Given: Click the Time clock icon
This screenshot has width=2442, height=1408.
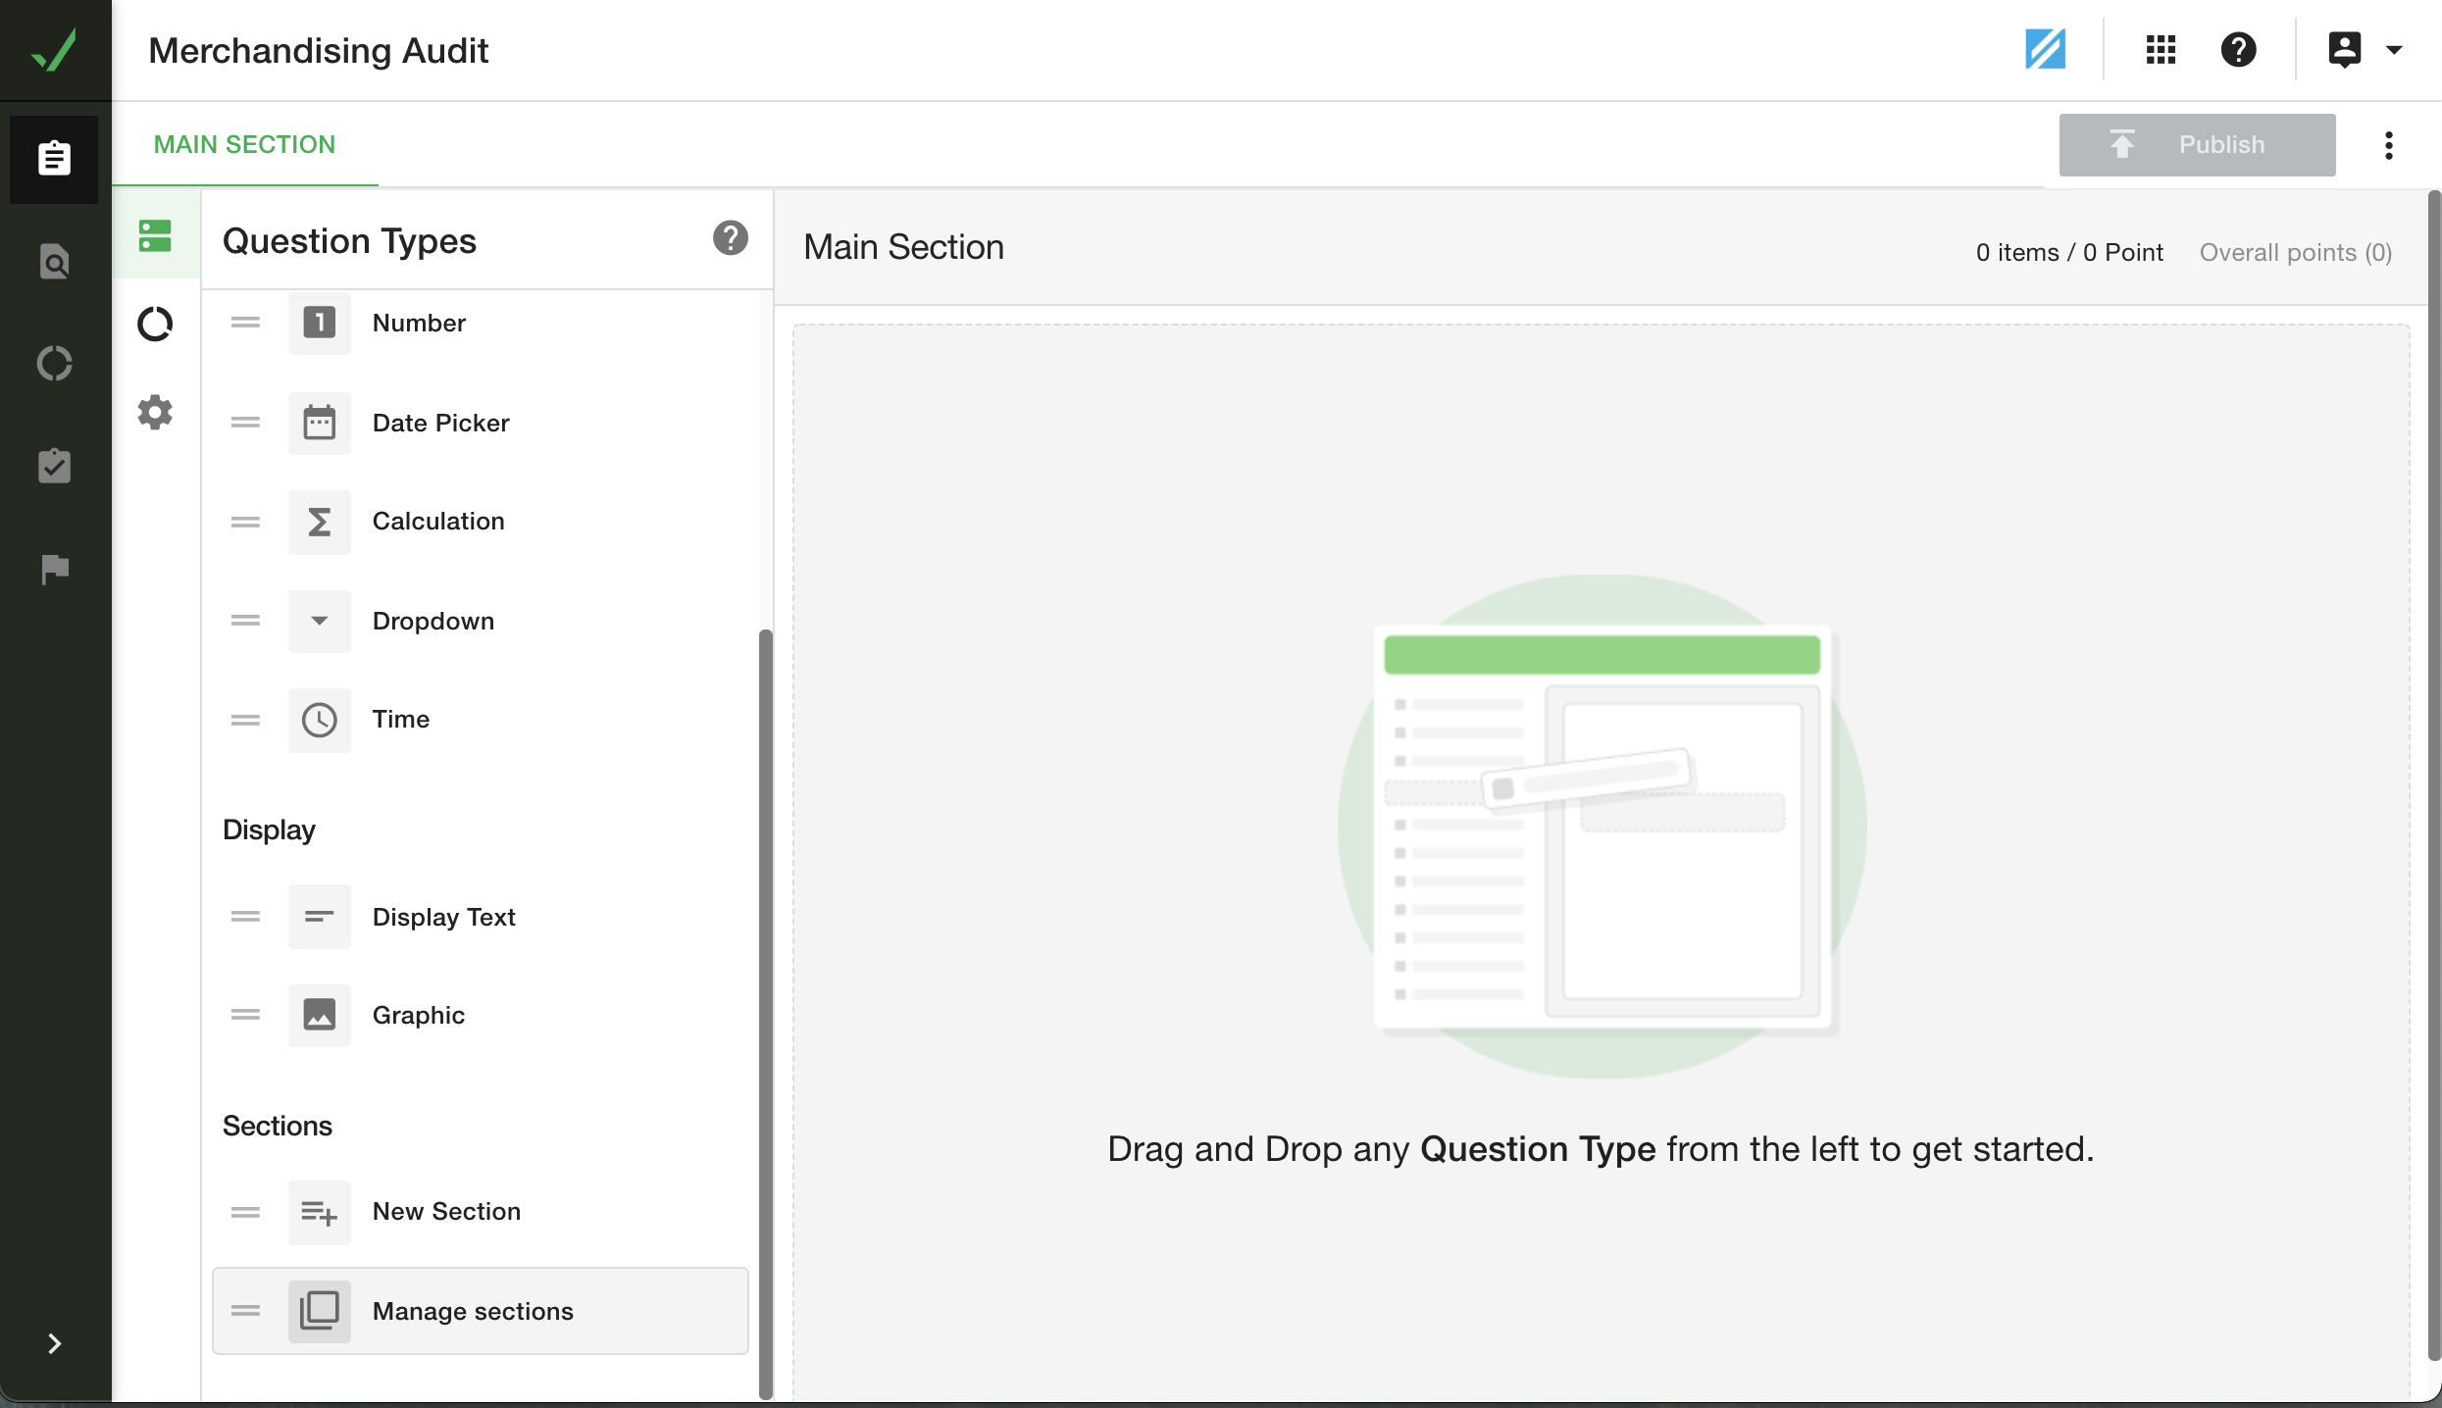Looking at the screenshot, I should pyautogui.click(x=319, y=720).
